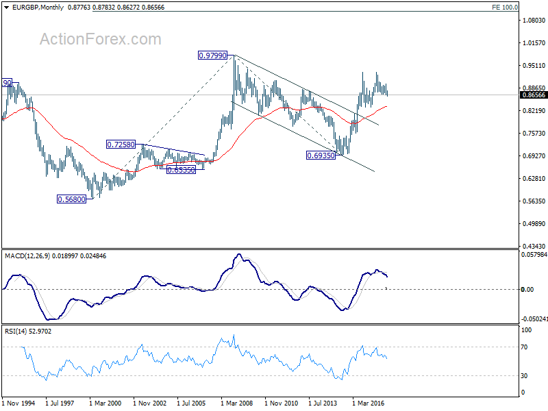Select the 0.72580 price label
The width and height of the screenshot is (548, 411).
[x=121, y=145]
